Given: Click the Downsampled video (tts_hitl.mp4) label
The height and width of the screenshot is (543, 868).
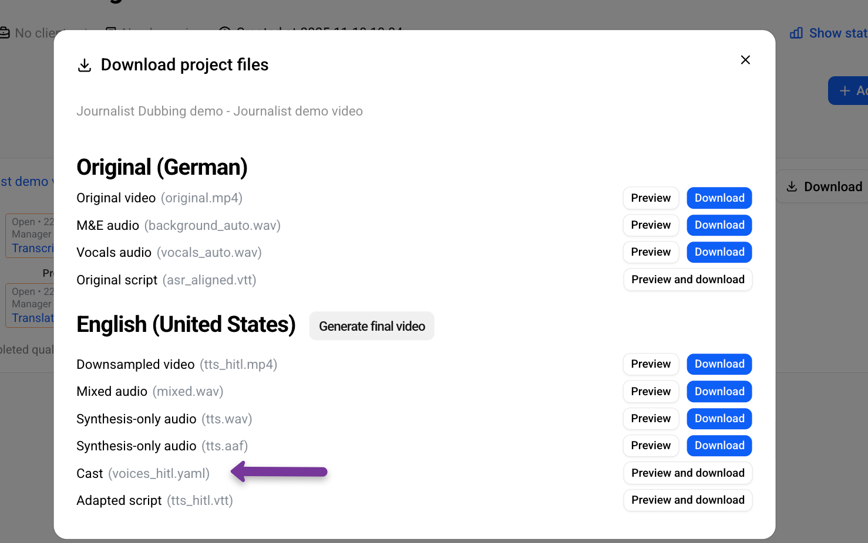Looking at the screenshot, I should pyautogui.click(x=177, y=365).
